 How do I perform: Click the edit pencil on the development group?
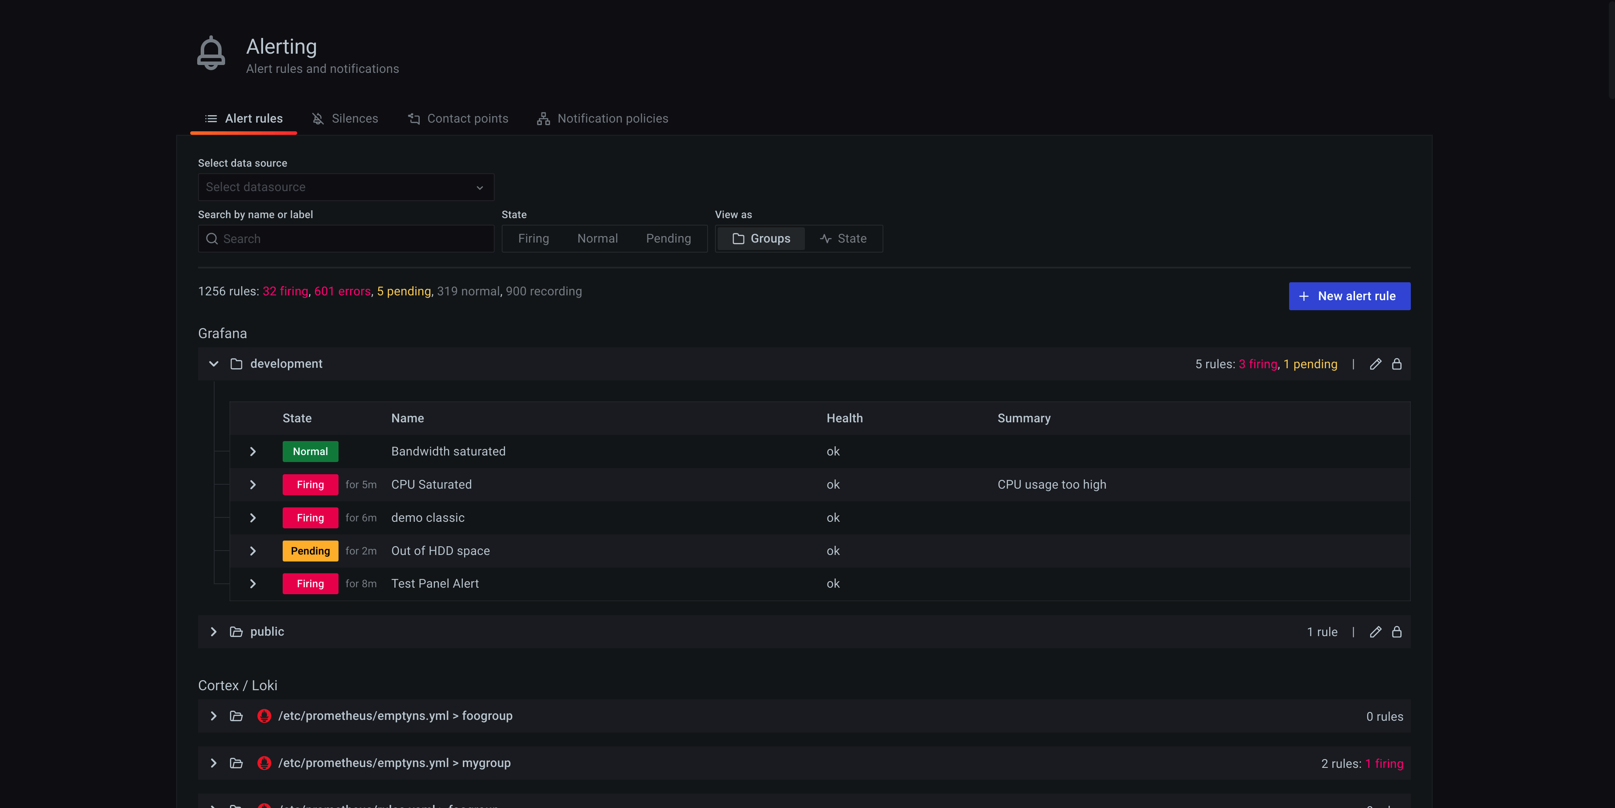[x=1375, y=363]
